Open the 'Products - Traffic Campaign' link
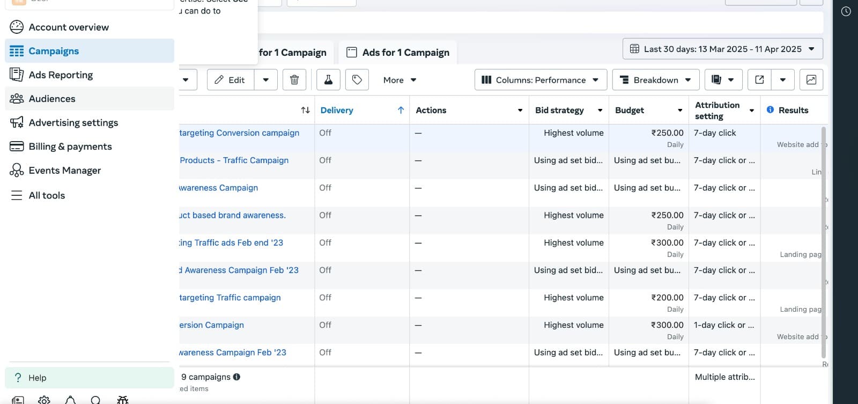Image resolution: width=858 pixels, height=404 pixels. pyautogui.click(x=234, y=160)
